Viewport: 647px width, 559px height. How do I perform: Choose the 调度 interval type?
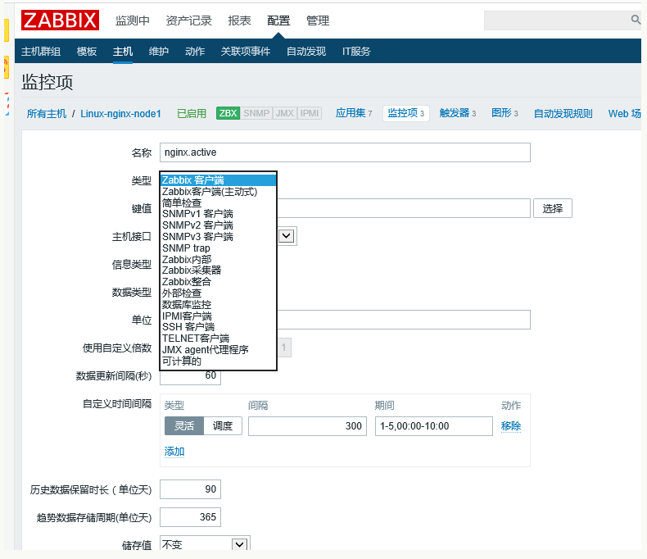click(223, 425)
